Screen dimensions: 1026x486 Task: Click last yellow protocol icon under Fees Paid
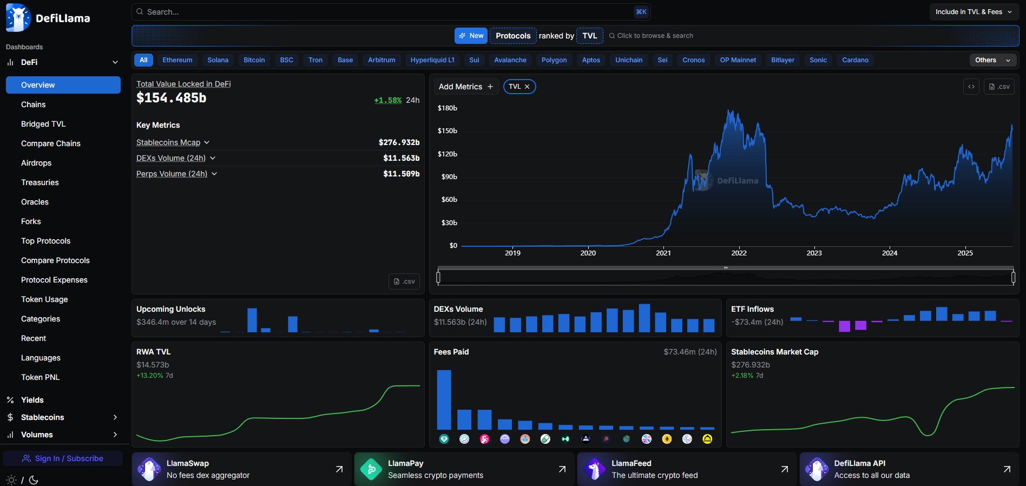(707, 439)
